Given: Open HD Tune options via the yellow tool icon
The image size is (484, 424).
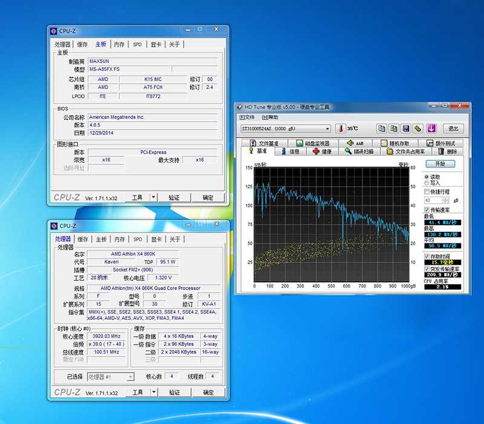Looking at the screenshot, I should 418,128.
